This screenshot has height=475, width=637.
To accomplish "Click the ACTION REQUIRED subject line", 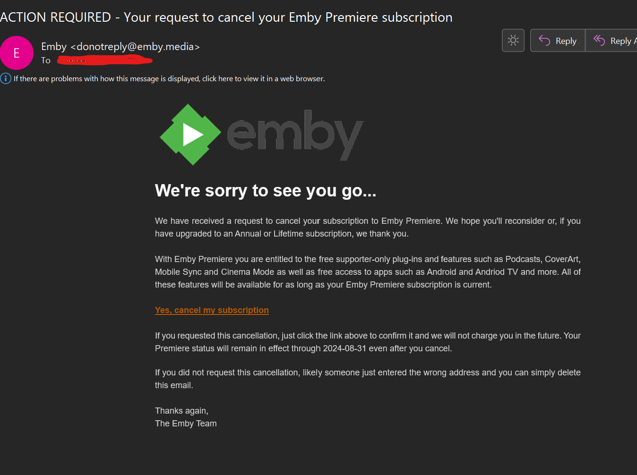I will pos(226,17).
